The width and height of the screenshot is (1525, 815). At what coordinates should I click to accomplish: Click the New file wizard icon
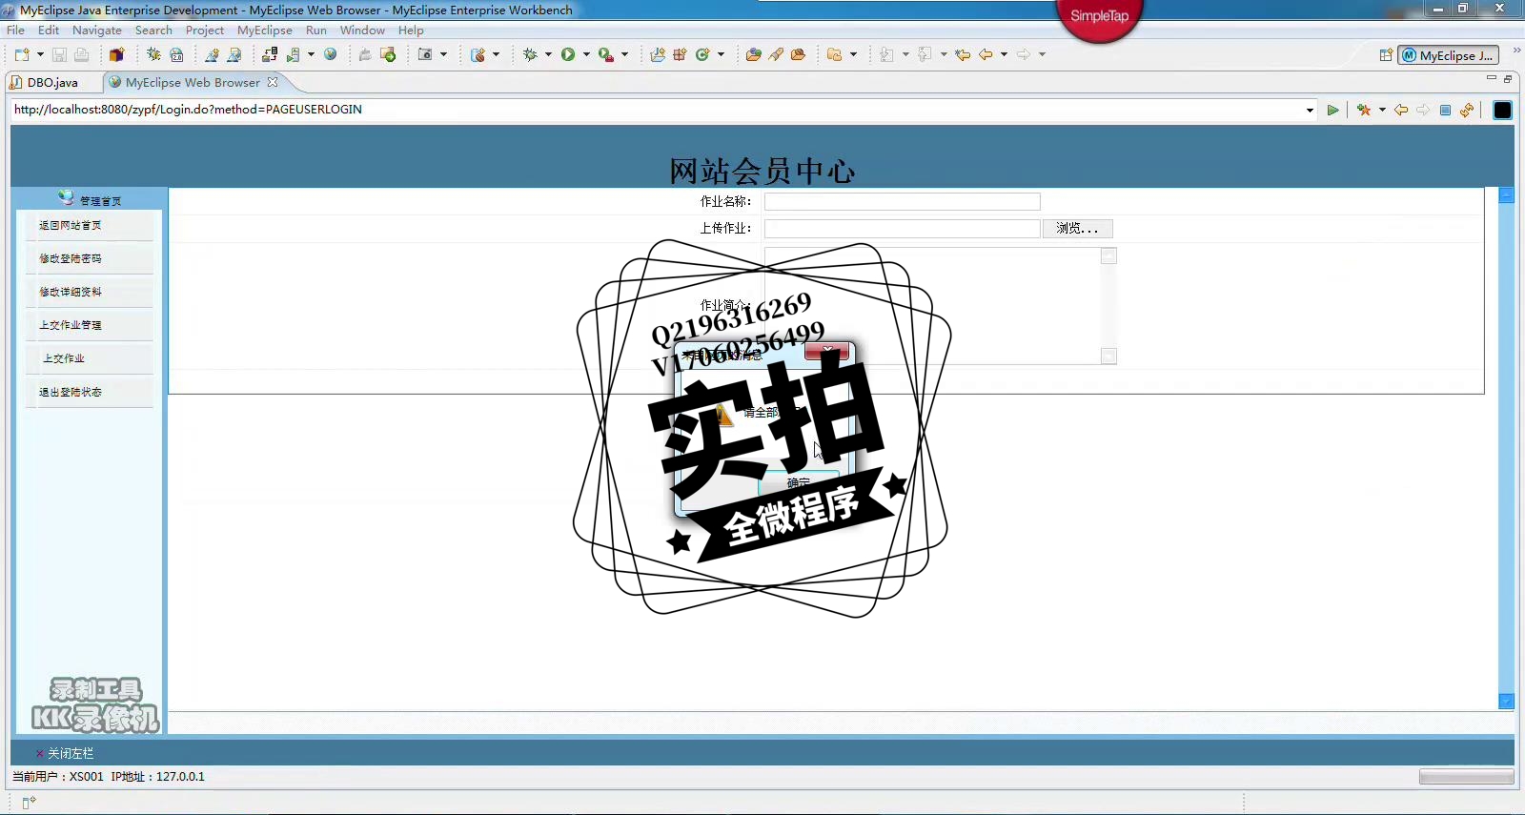coord(22,54)
